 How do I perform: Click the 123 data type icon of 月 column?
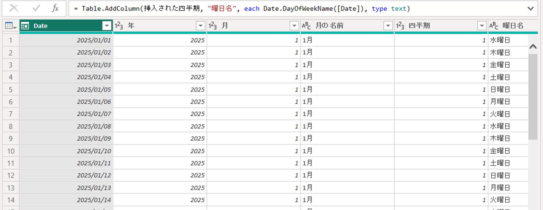(213, 26)
